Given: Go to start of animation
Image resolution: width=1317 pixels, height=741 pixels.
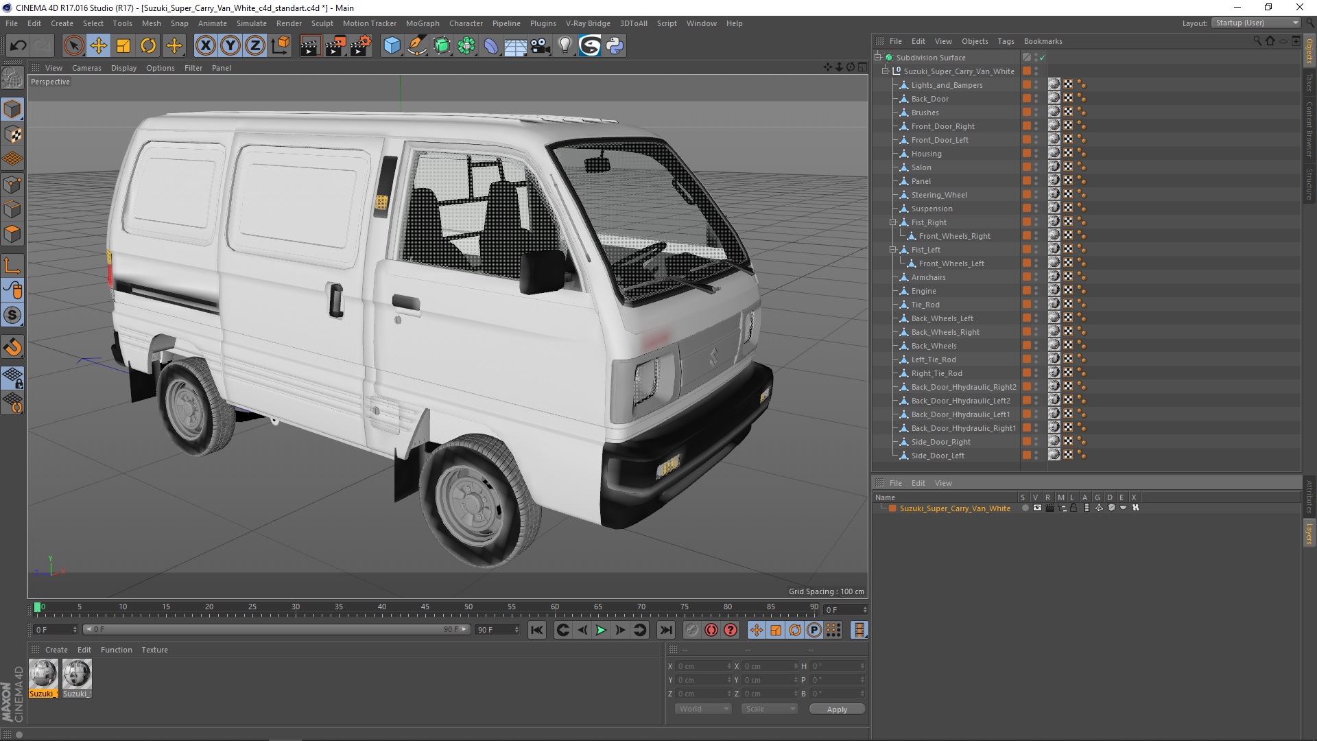Looking at the screenshot, I should click(537, 630).
